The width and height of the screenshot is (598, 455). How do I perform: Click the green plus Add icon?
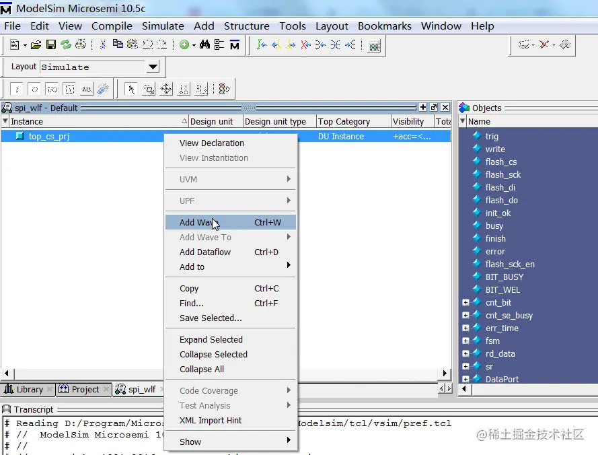184,45
